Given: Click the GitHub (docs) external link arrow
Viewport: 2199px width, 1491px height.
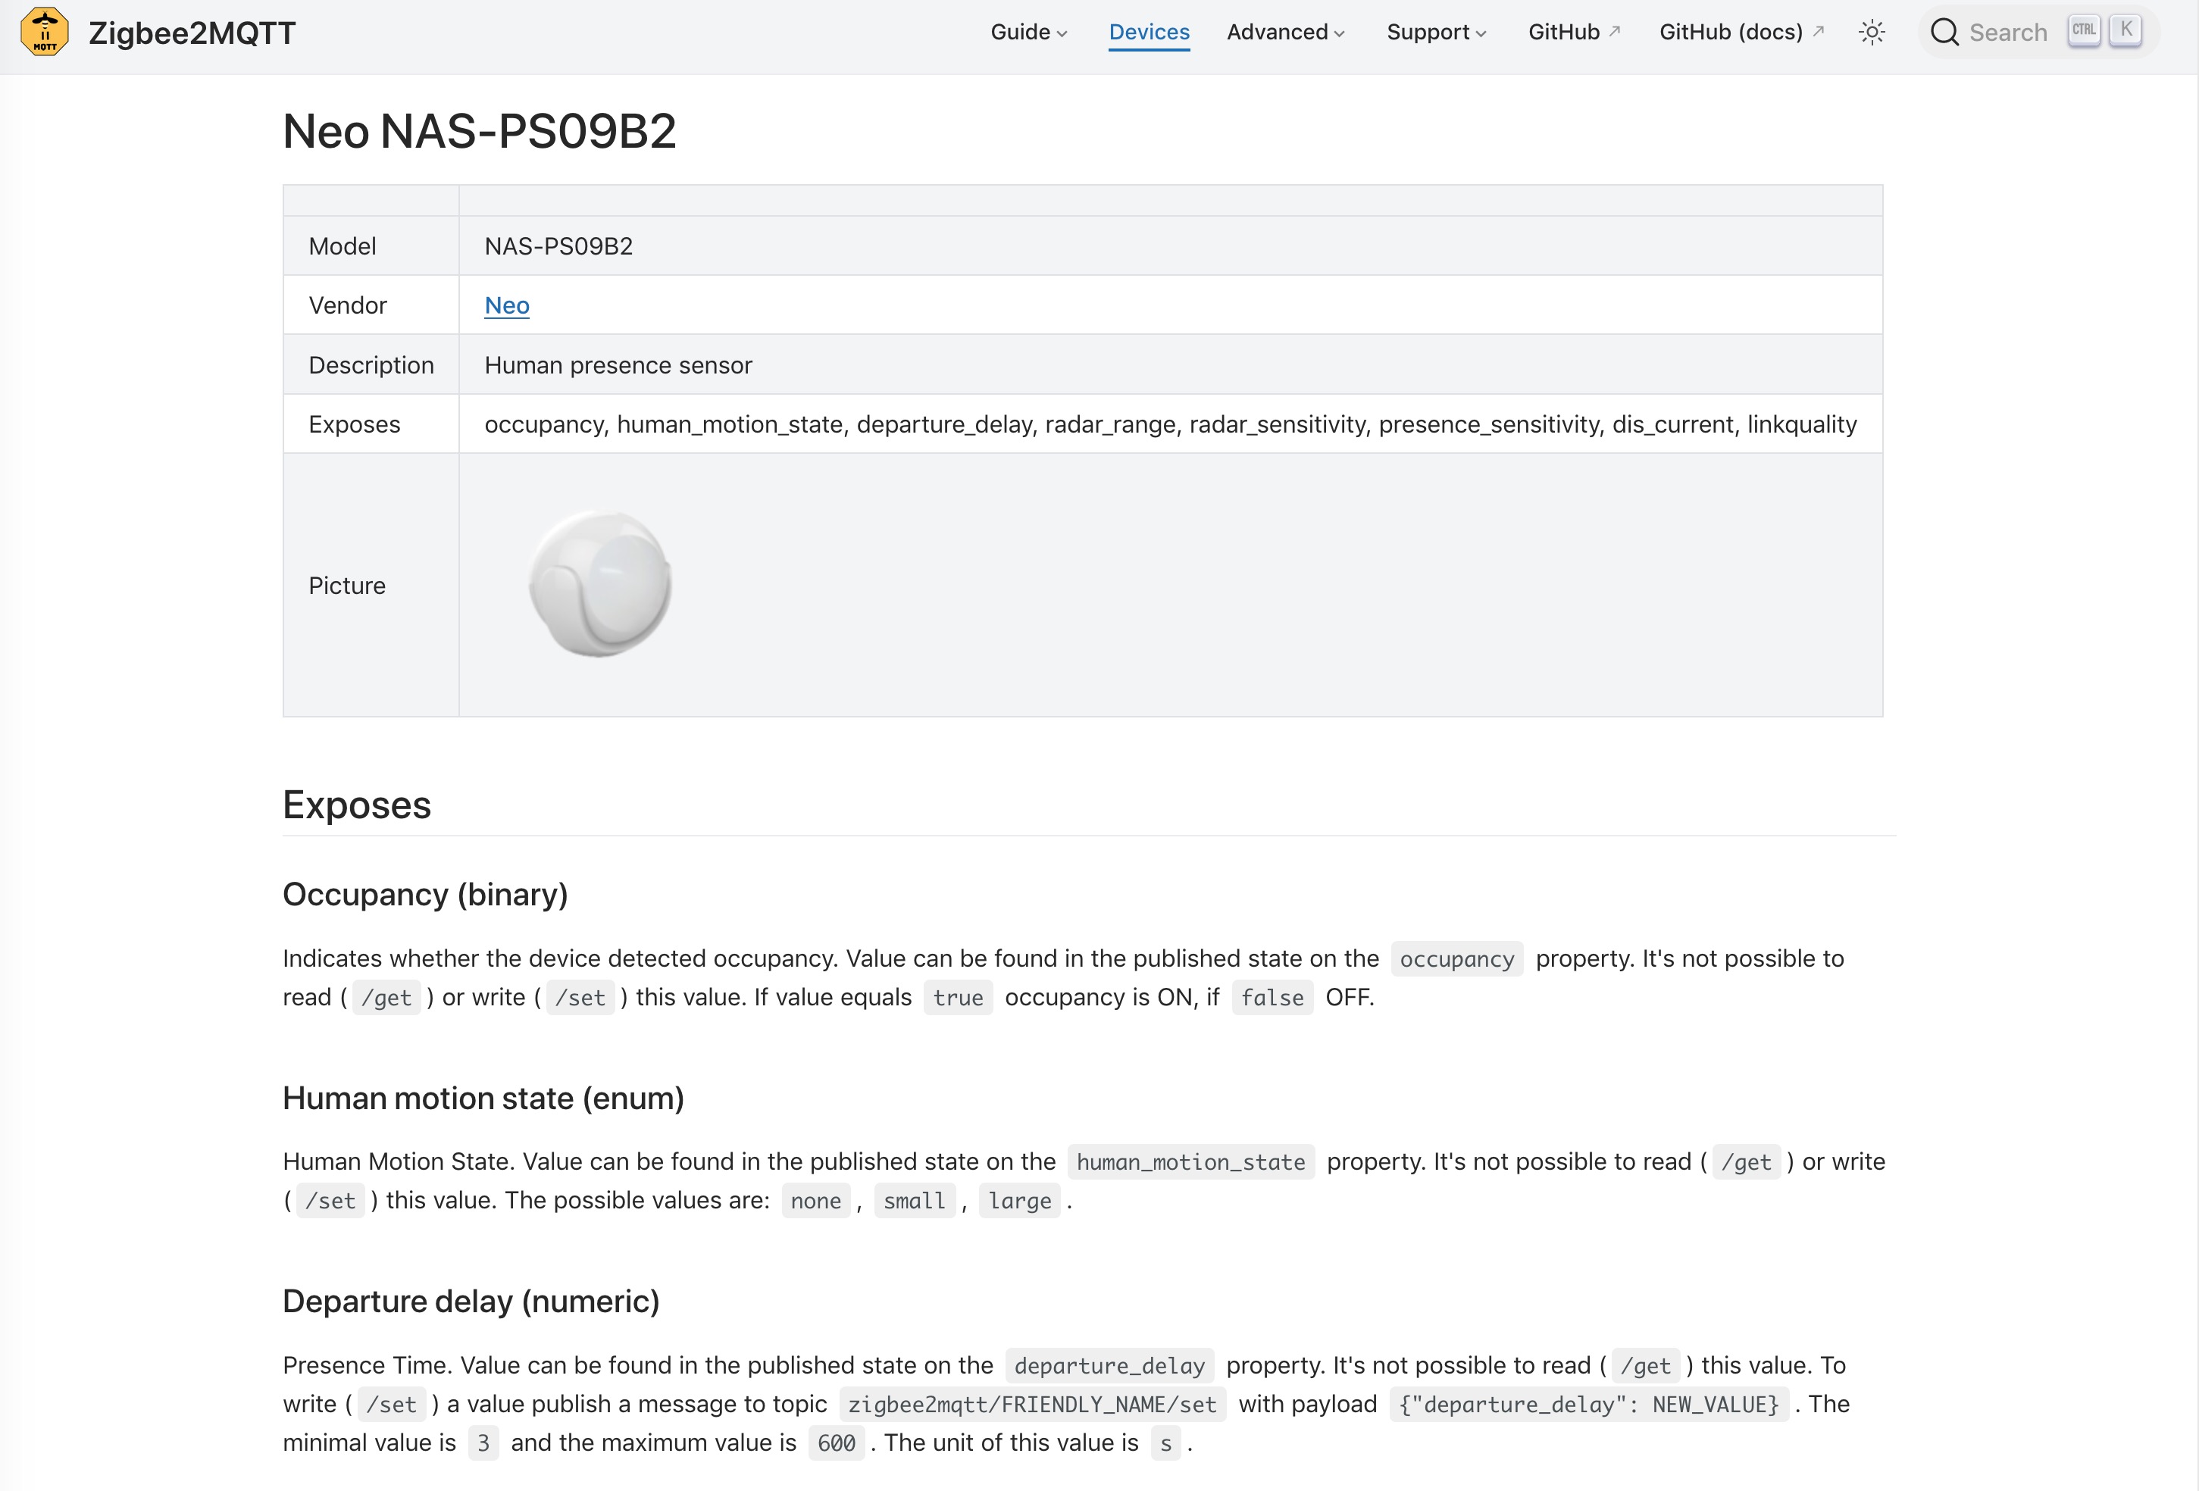Looking at the screenshot, I should tap(1818, 30).
